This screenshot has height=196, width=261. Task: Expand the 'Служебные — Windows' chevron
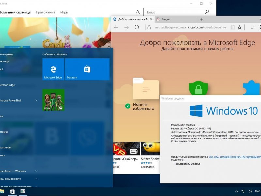point(36,171)
